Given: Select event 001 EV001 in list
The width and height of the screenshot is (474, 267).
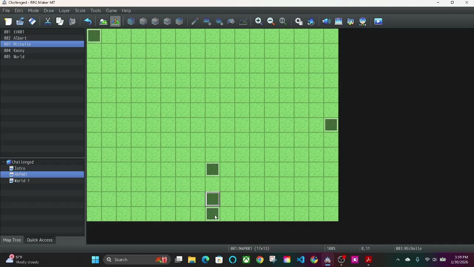Looking at the screenshot, I should tap(42, 32).
